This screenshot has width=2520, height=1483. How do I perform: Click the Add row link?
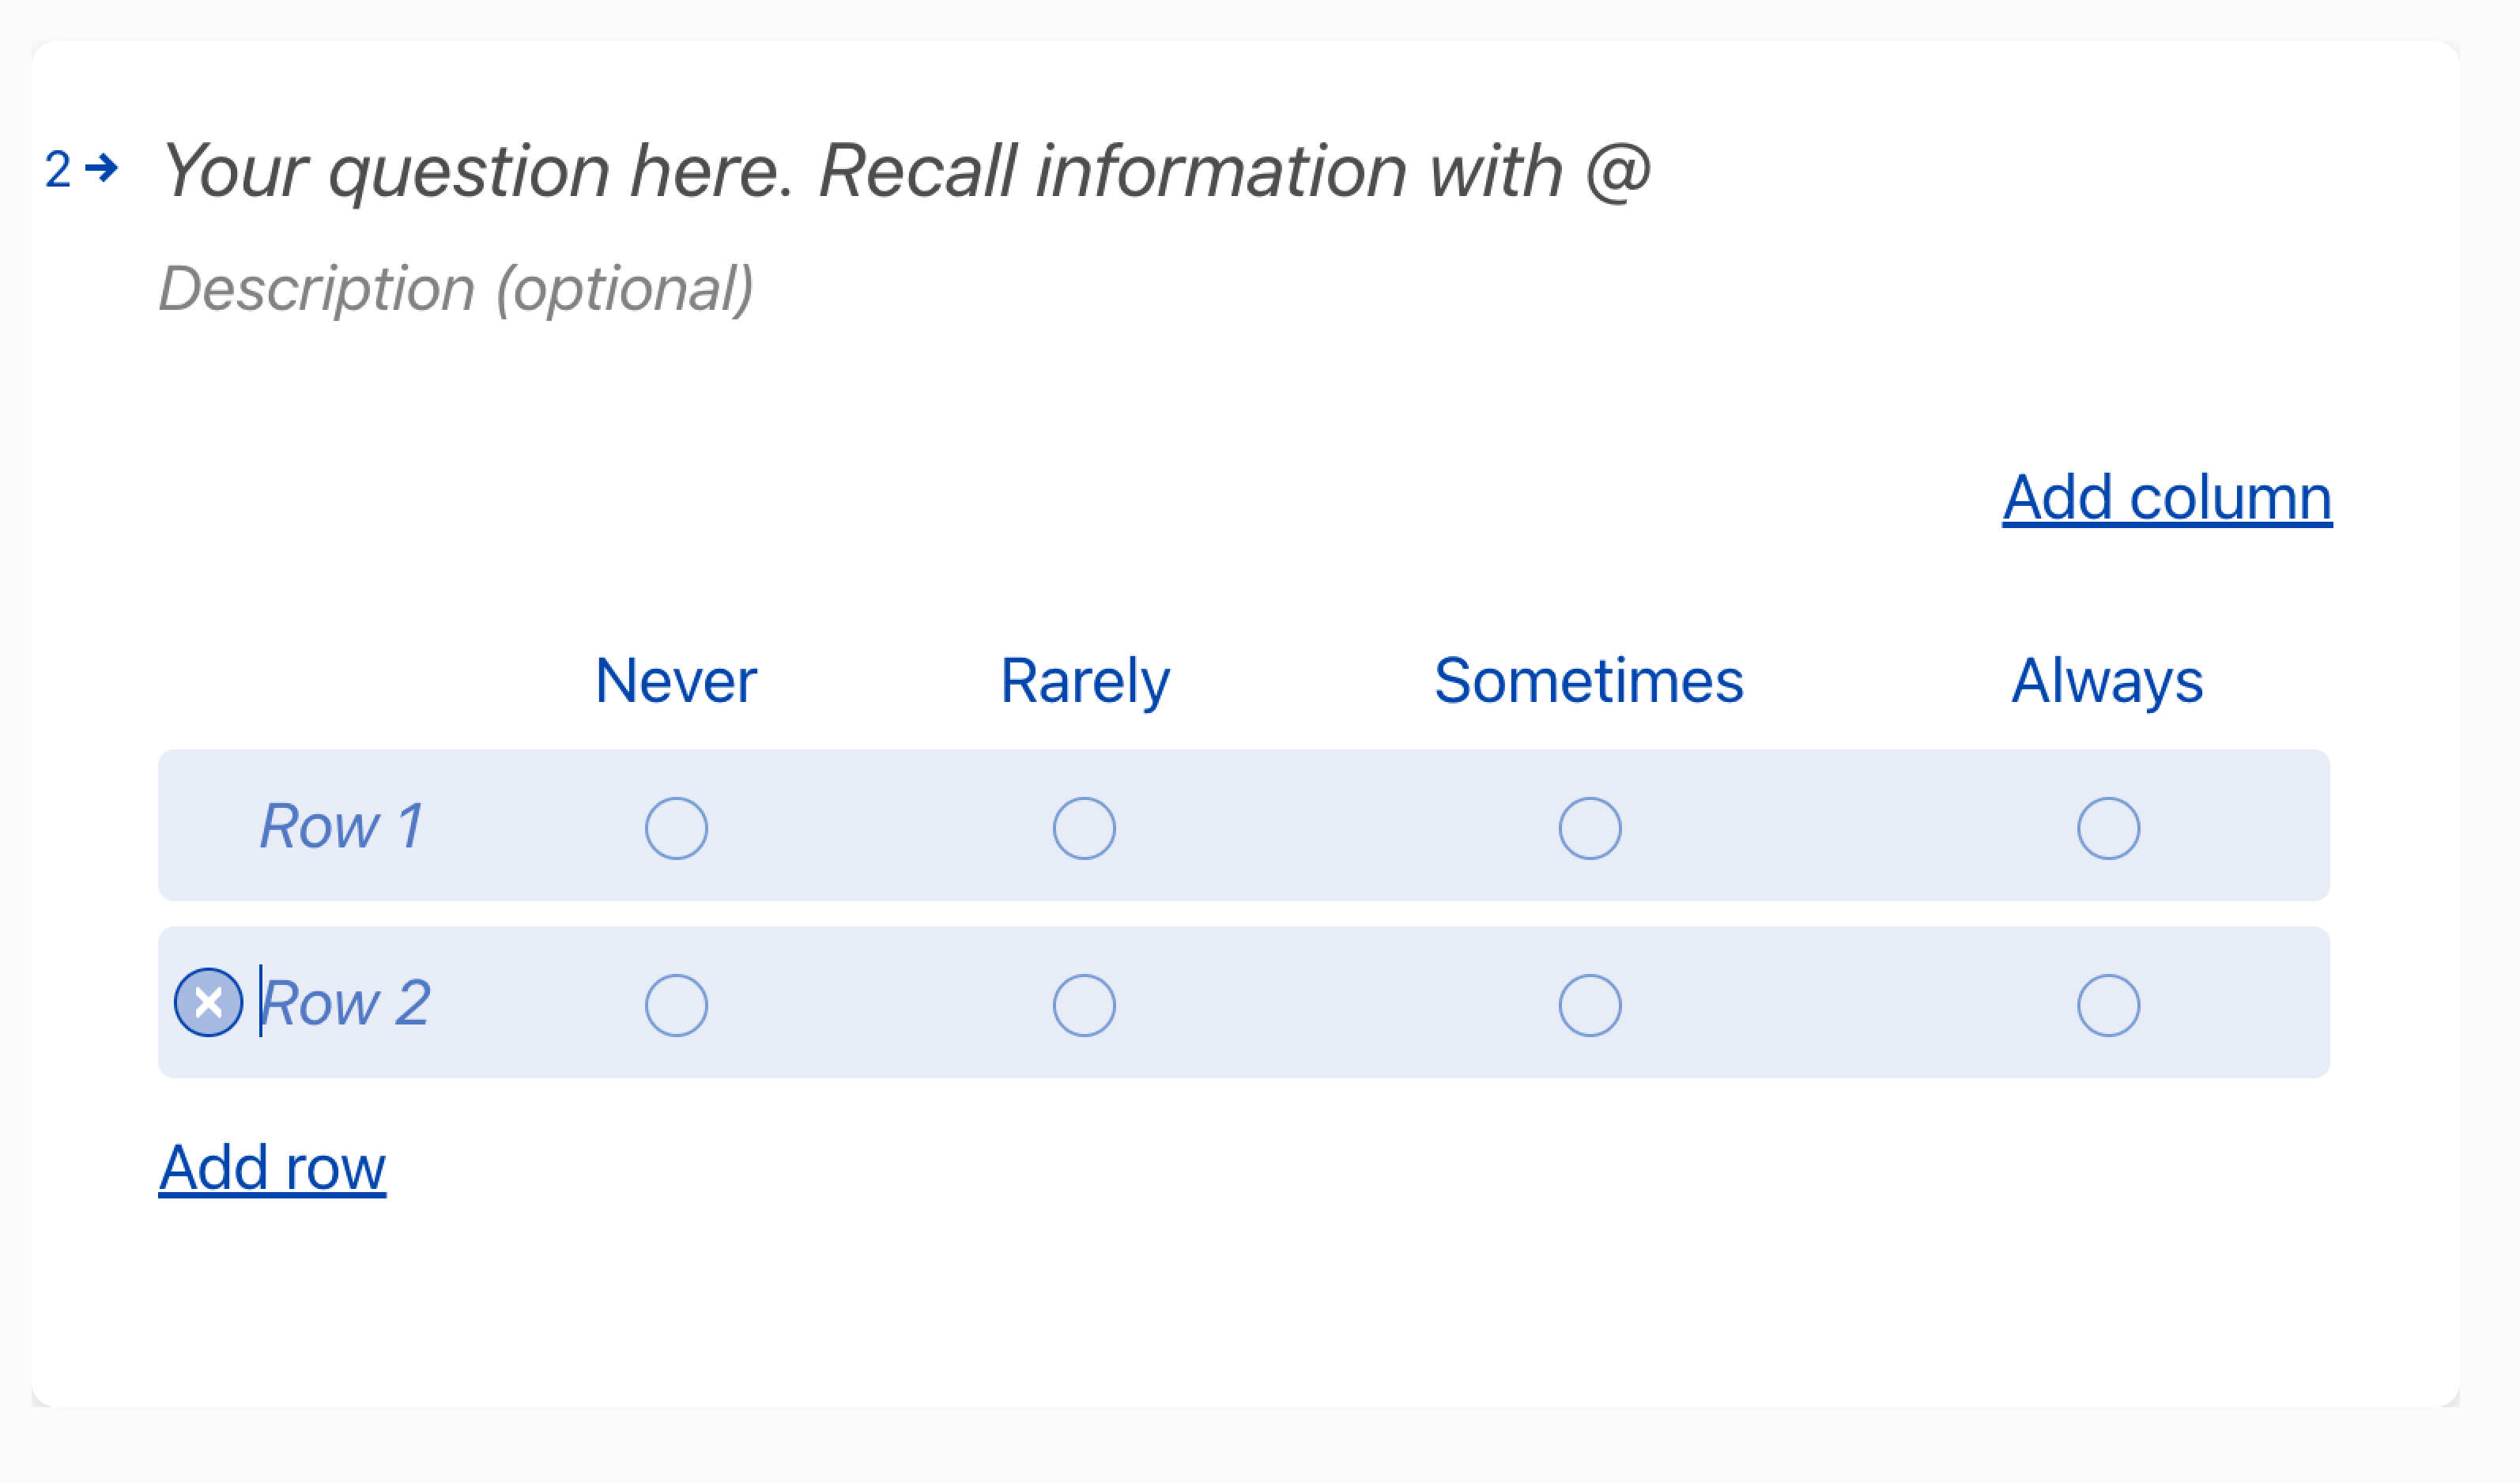272,1167
